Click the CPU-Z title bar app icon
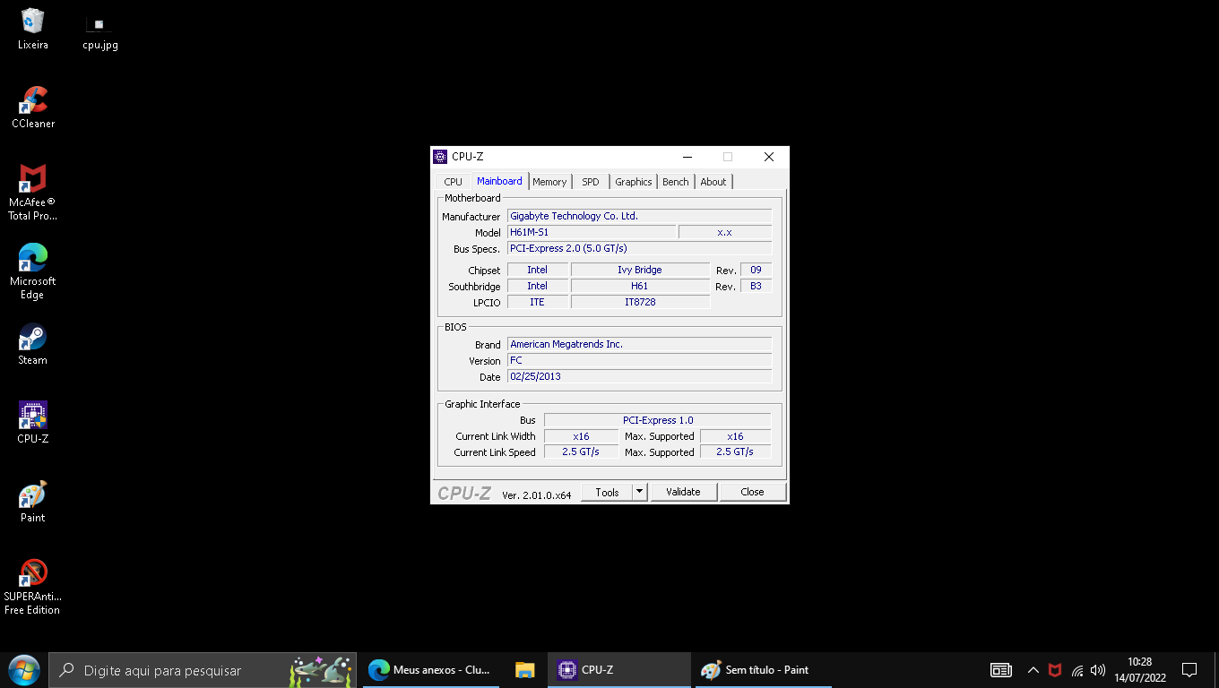Viewport: 1219px width, 688px height. [x=440, y=157]
